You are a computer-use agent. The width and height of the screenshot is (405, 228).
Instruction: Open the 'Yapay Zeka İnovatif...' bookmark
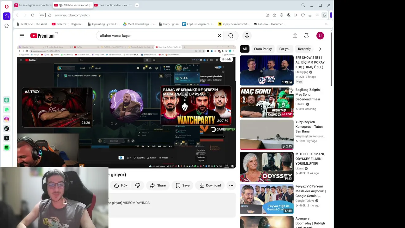click(x=234, y=24)
